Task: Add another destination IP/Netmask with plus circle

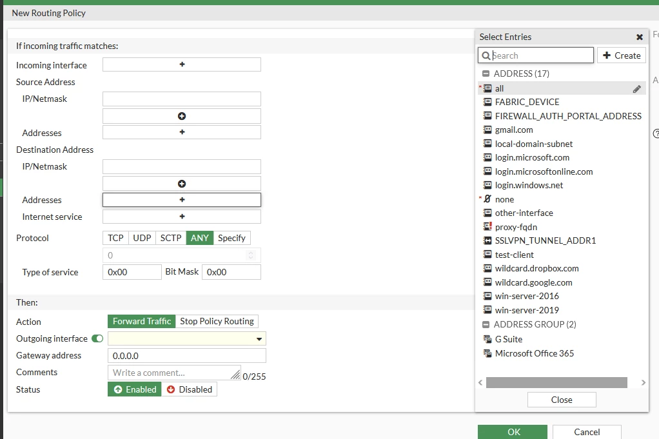Action: coord(182,184)
